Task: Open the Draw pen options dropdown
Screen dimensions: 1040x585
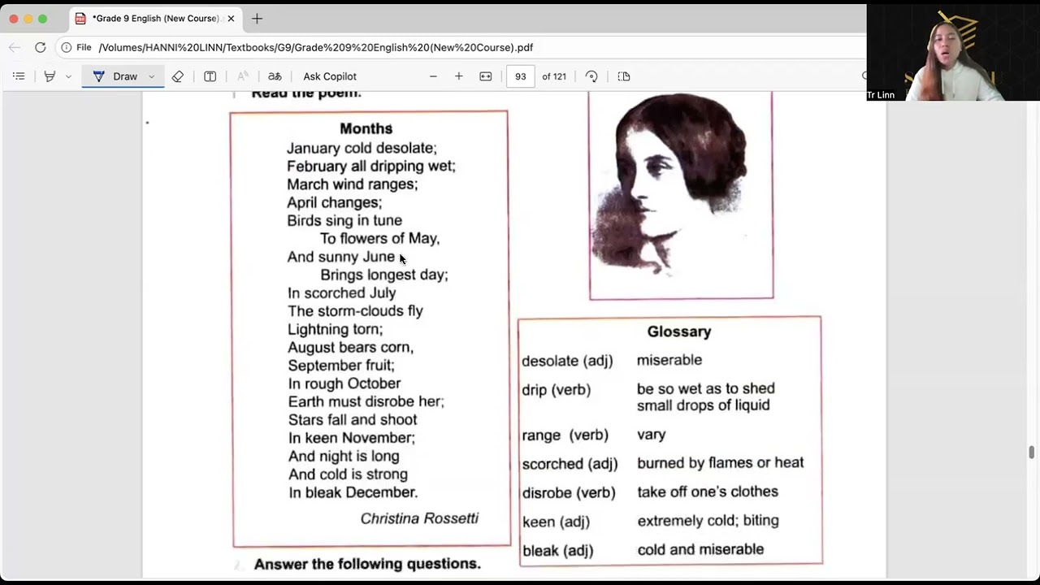Action: (151, 76)
